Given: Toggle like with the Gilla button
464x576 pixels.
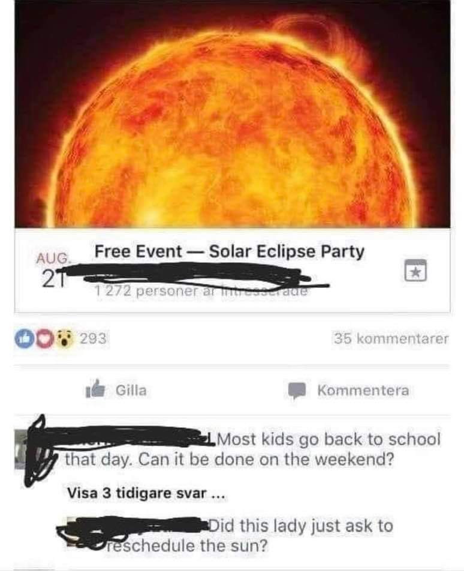Looking at the screenshot, I should pos(116,389).
